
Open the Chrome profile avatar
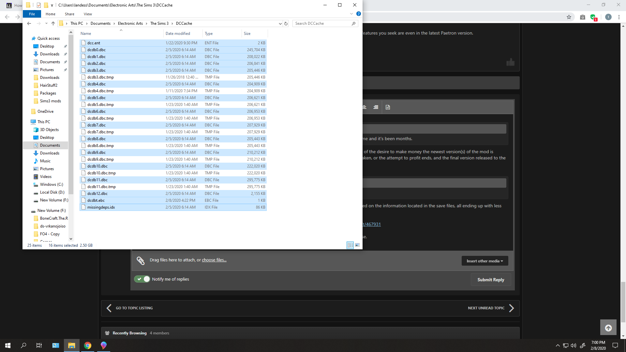pyautogui.click(x=608, y=17)
